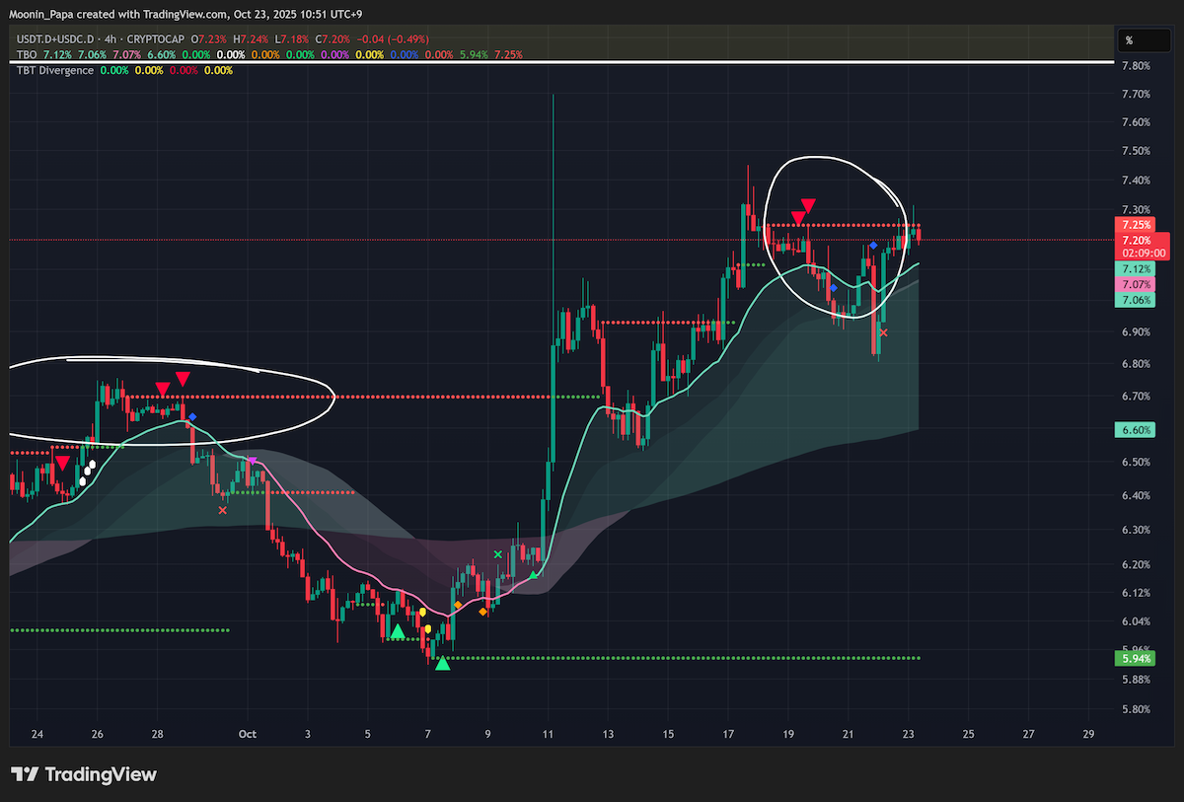
Task: Click the green X marker near October 9
Action: (x=498, y=555)
